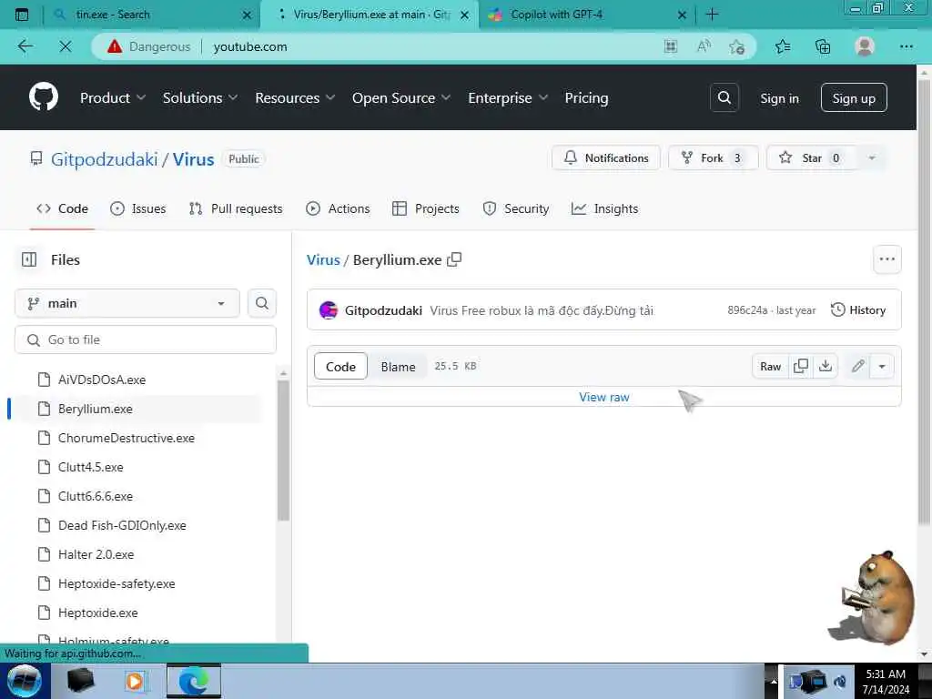Screen dimensions: 932x699
Task: Select the Code view toggle
Action: pyautogui.click(x=340, y=367)
